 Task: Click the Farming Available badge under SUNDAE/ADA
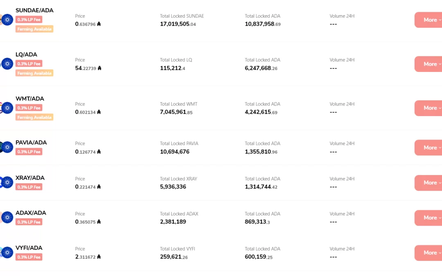point(34,29)
